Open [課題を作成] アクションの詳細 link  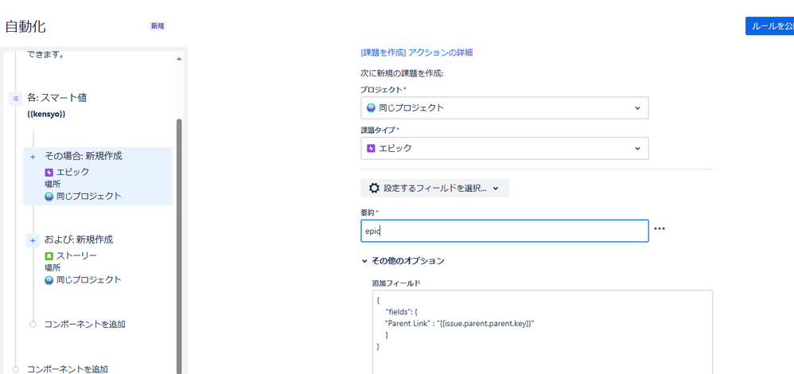coord(417,53)
